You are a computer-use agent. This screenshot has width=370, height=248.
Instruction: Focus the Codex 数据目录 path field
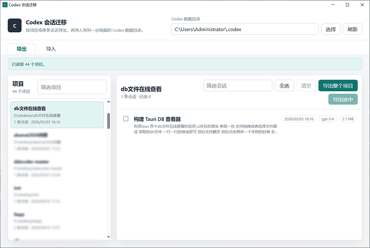pyautogui.click(x=245, y=30)
